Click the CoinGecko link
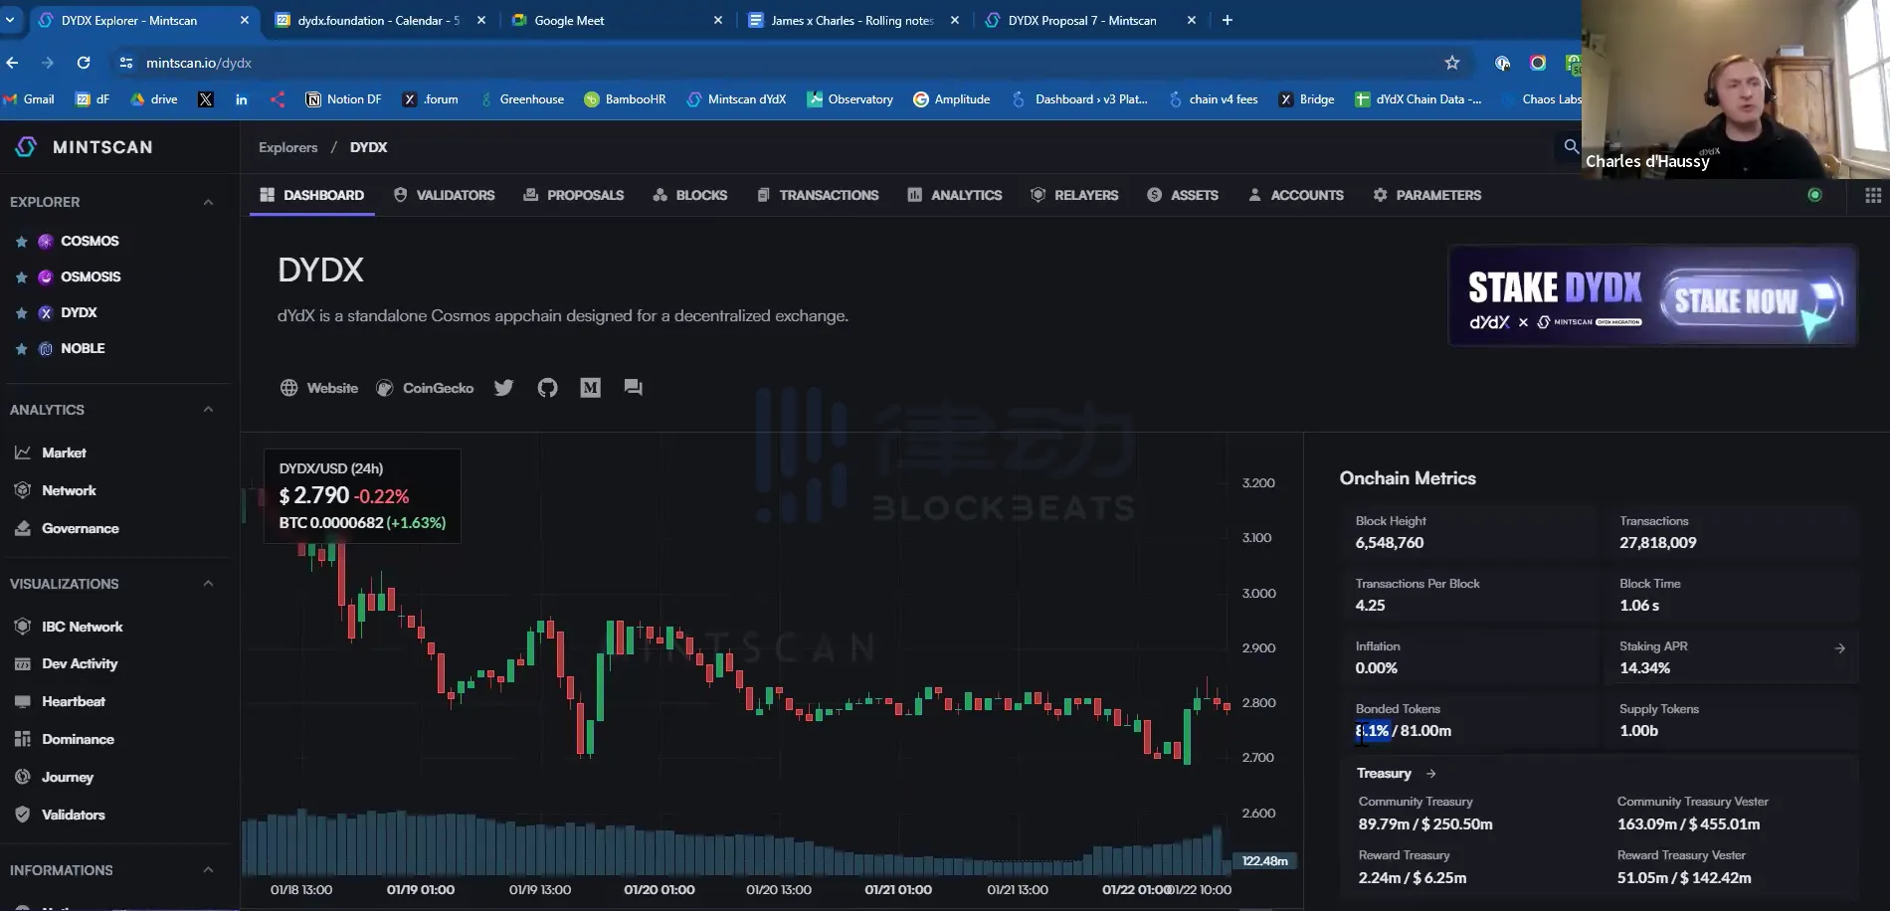The height and width of the screenshot is (911, 1890). pyautogui.click(x=425, y=388)
